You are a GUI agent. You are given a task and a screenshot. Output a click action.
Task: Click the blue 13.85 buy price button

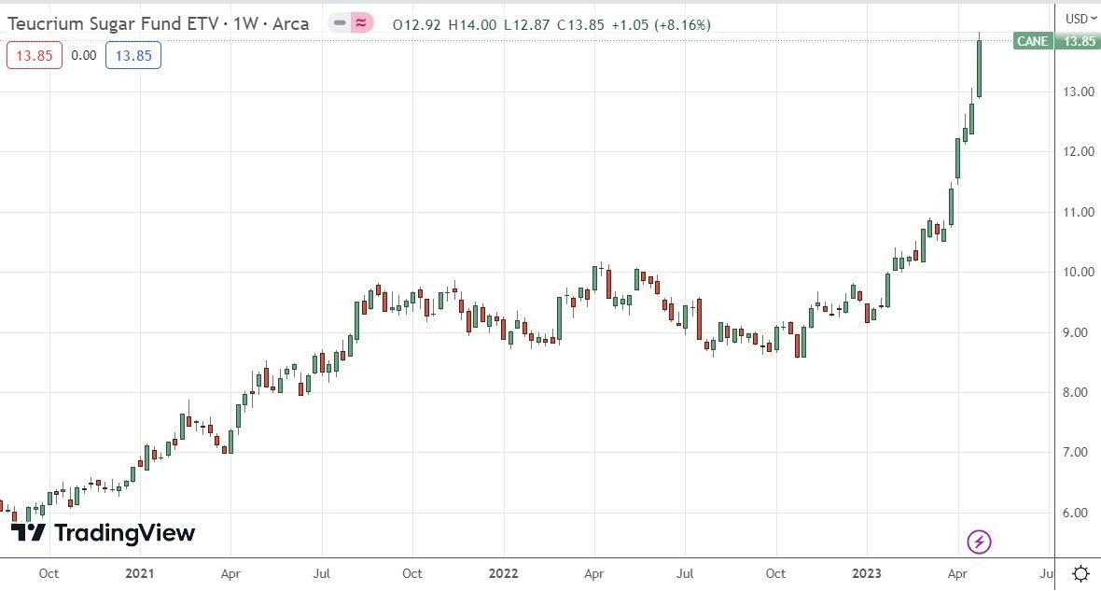[x=133, y=55]
